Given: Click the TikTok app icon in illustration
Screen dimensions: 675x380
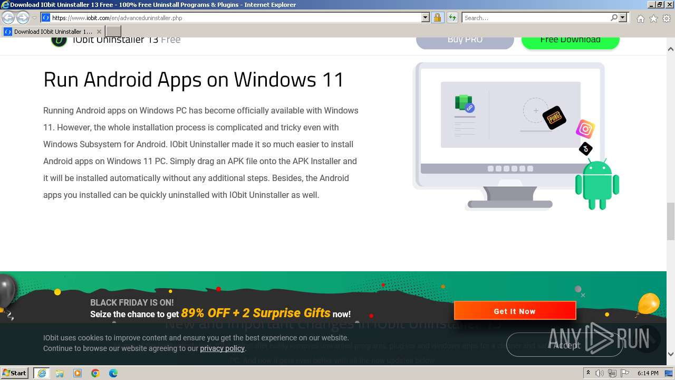Looking at the screenshot, I should click(585, 149).
